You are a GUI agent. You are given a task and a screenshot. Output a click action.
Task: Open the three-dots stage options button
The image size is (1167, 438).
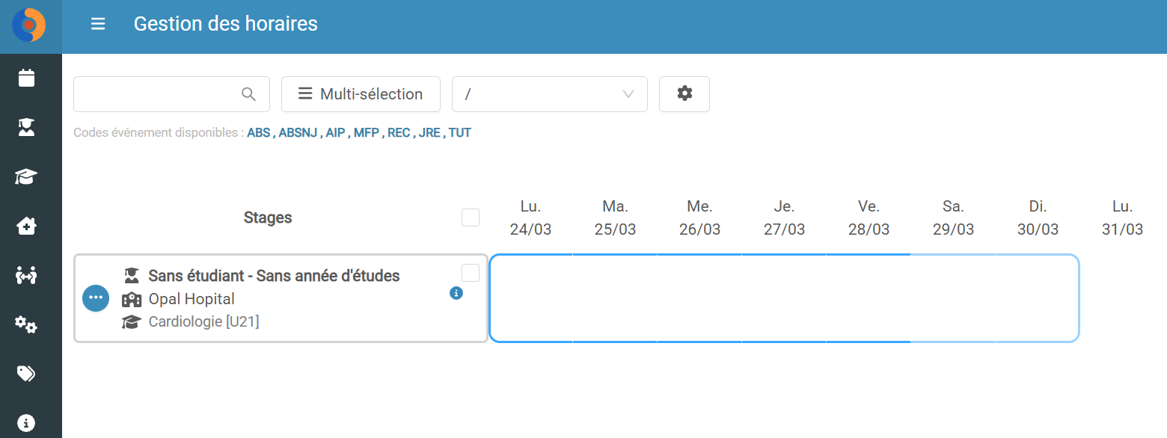point(96,298)
